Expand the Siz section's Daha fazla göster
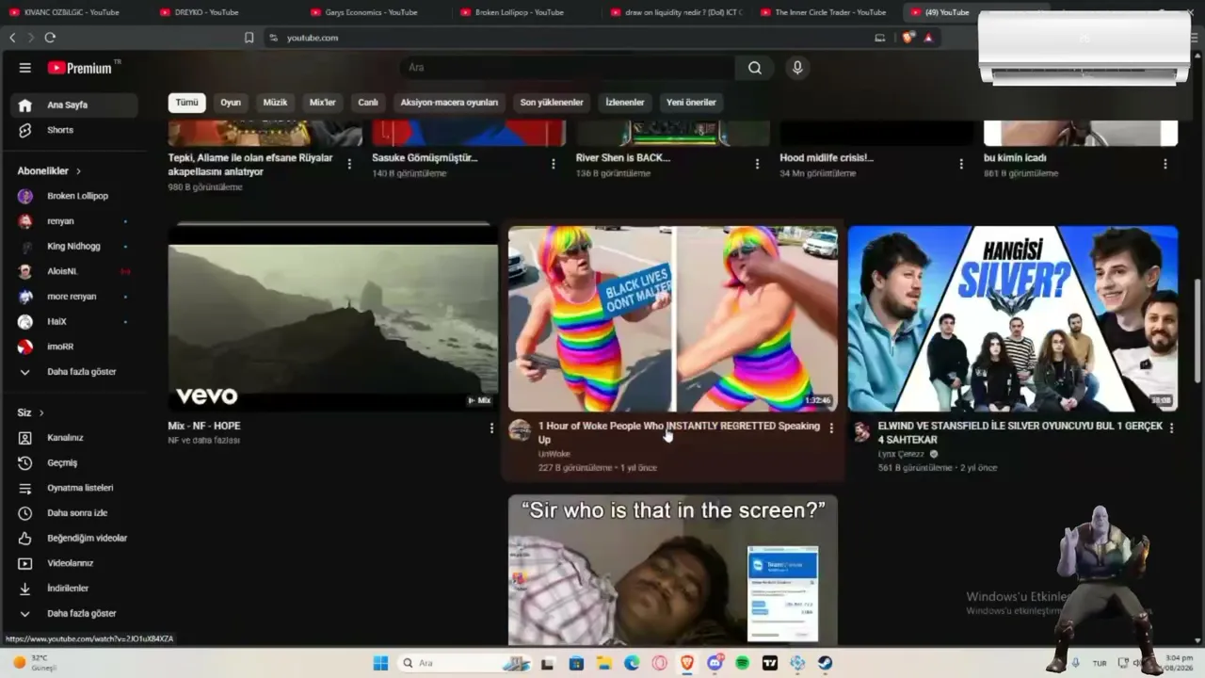 [74, 614]
